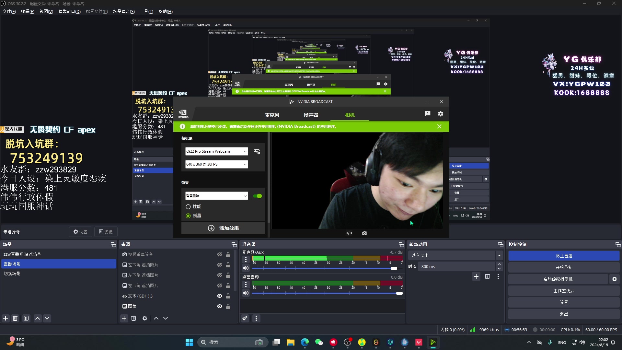This screenshot has width=622, height=350.
Task: Add a new scene with plus icon
Action: click(6, 318)
